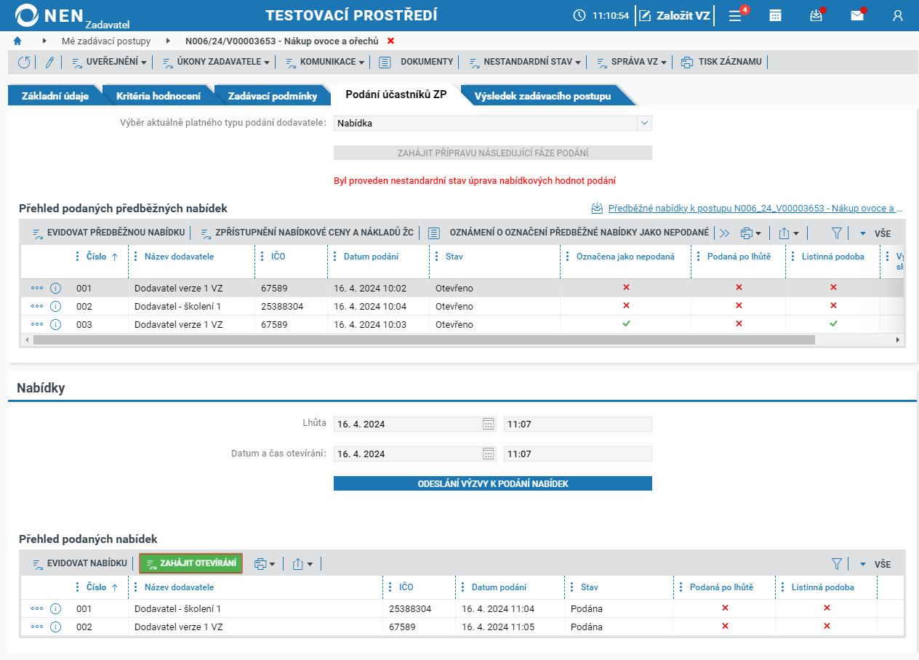This screenshot has width=919, height=660.
Task: Open info icon for offer 002 in submitted offers
Action: 56,627
